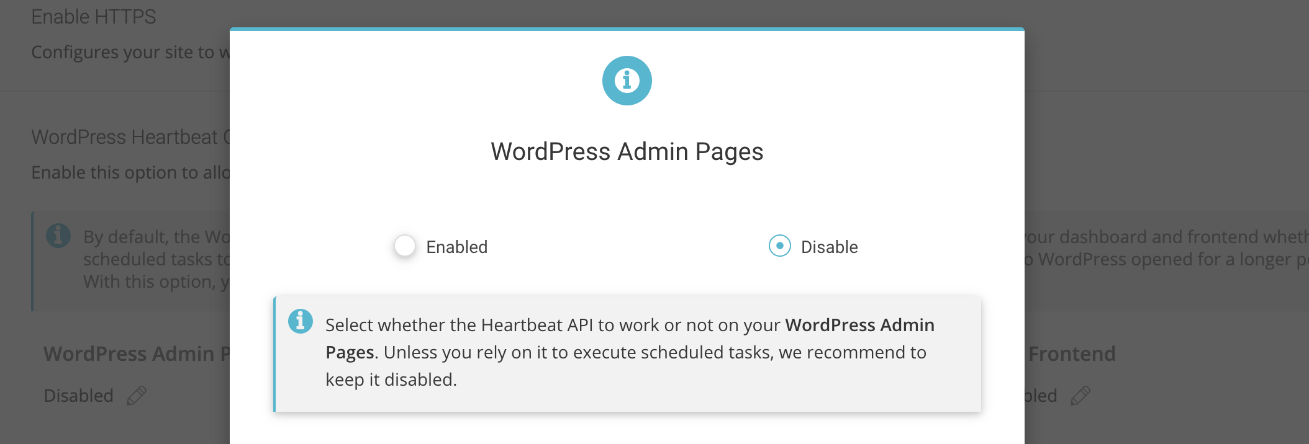
Task: Click the info icon in the Heartbeat API note
Action: click(x=301, y=321)
